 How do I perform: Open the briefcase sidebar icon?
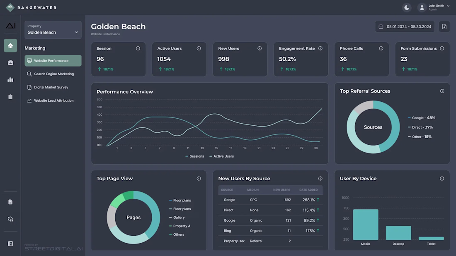pyautogui.click(x=10, y=63)
